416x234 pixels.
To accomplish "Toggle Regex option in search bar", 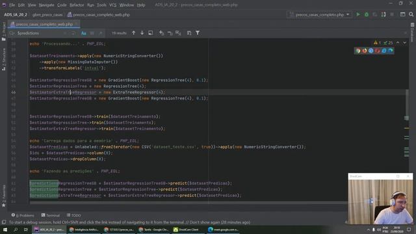I will pos(100,33).
